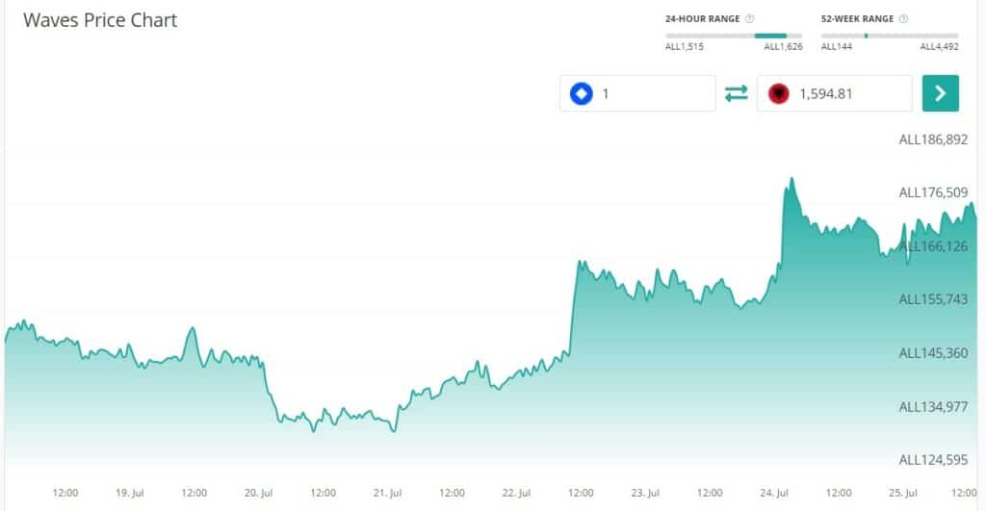Click the 24. Jul date axis label
Image resolution: width=986 pixels, height=511 pixels.
(773, 493)
